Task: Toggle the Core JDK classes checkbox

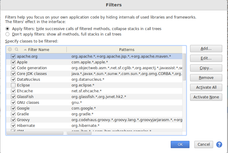Action: (13, 74)
